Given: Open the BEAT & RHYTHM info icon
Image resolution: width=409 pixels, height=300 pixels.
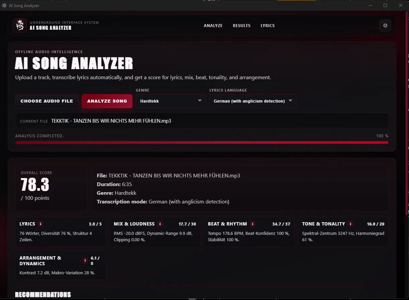Looking at the screenshot, I should 252,224.
